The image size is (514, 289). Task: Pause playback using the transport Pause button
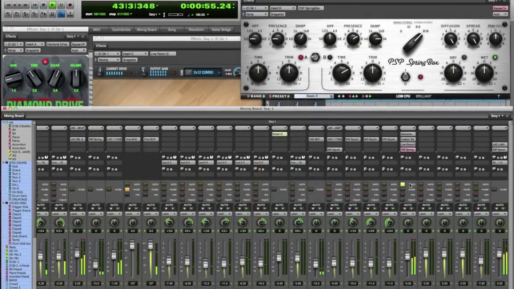(x=61, y=5)
